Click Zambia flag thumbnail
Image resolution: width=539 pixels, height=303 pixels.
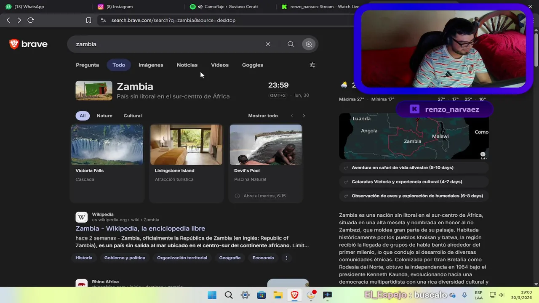94,90
